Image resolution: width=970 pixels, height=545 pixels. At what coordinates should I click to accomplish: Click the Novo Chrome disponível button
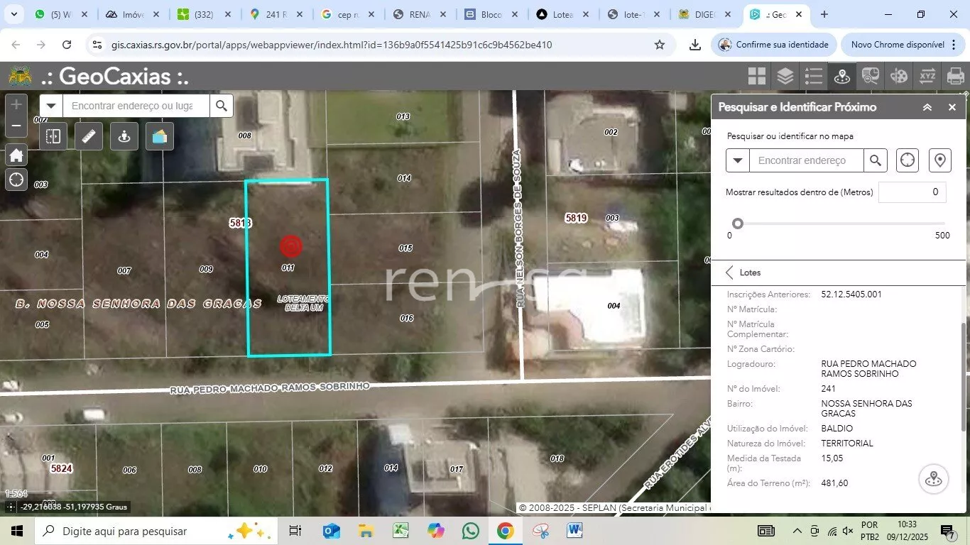[x=898, y=45]
